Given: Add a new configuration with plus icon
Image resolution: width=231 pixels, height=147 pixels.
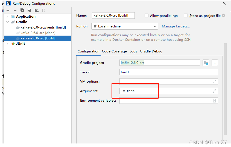Looking at the screenshot, I should pyautogui.click(x=8, y=10).
